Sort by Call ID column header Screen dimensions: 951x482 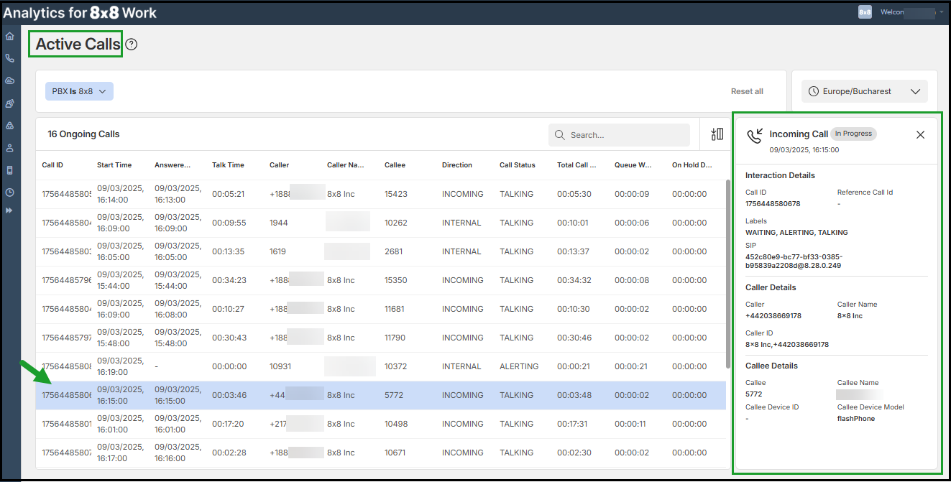tap(52, 165)
